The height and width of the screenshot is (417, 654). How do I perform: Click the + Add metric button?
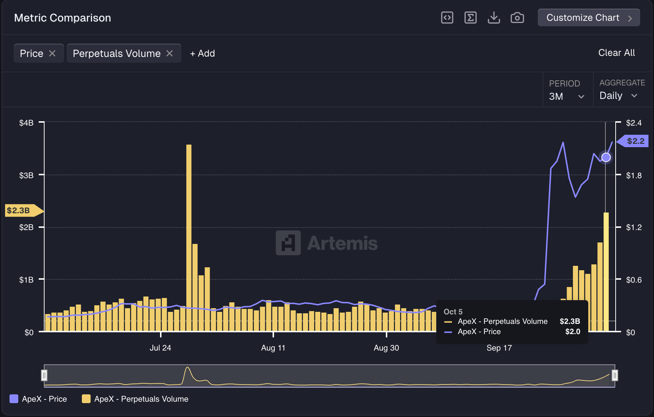point(202,53)
